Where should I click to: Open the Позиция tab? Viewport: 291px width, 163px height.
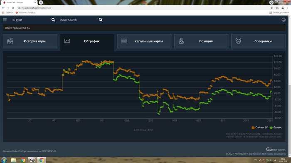click(x=201, y=41)
